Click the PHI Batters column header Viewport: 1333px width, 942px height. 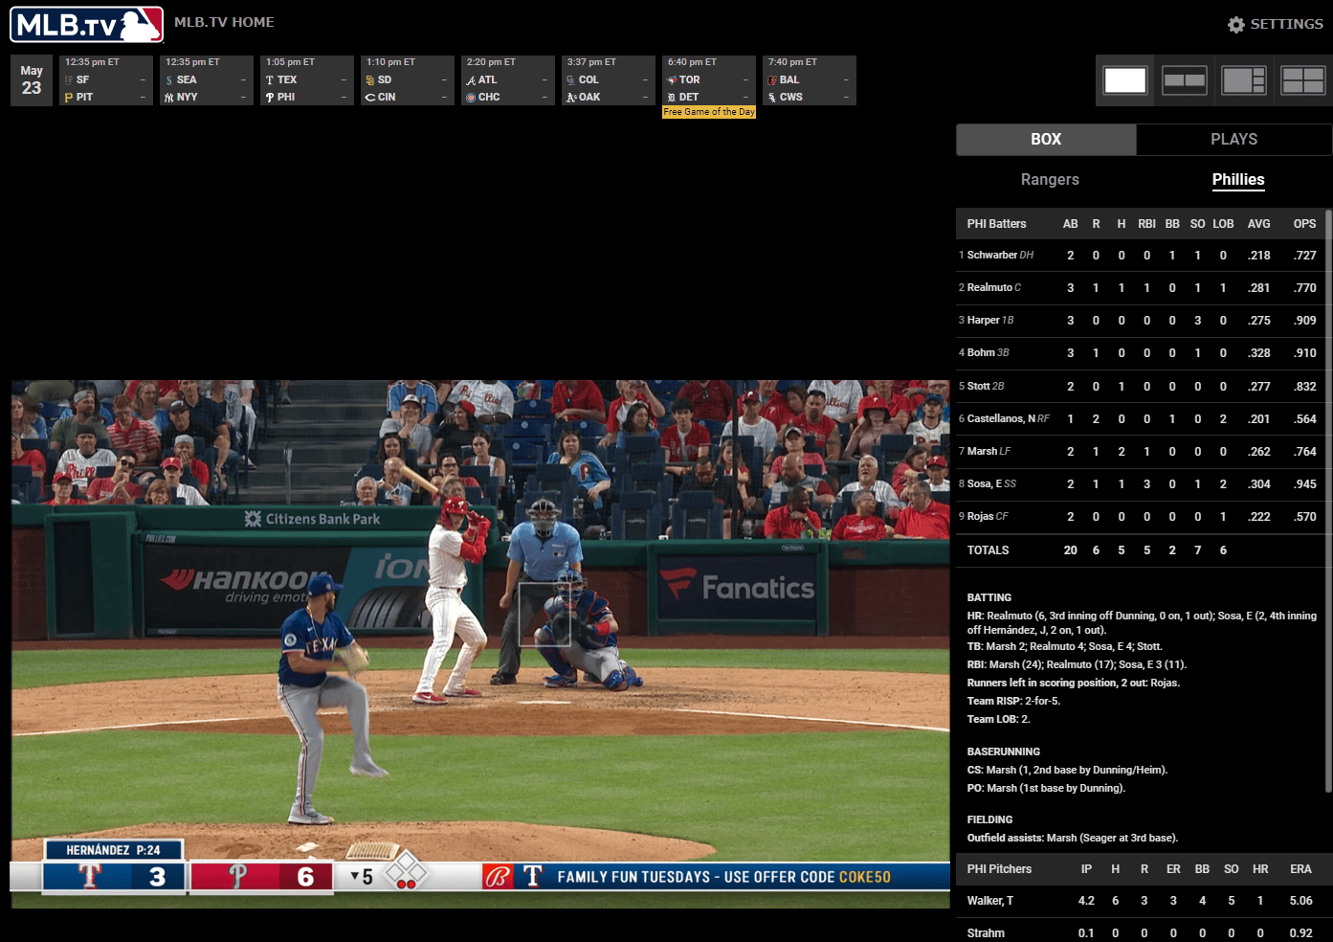tap(996, 224)
